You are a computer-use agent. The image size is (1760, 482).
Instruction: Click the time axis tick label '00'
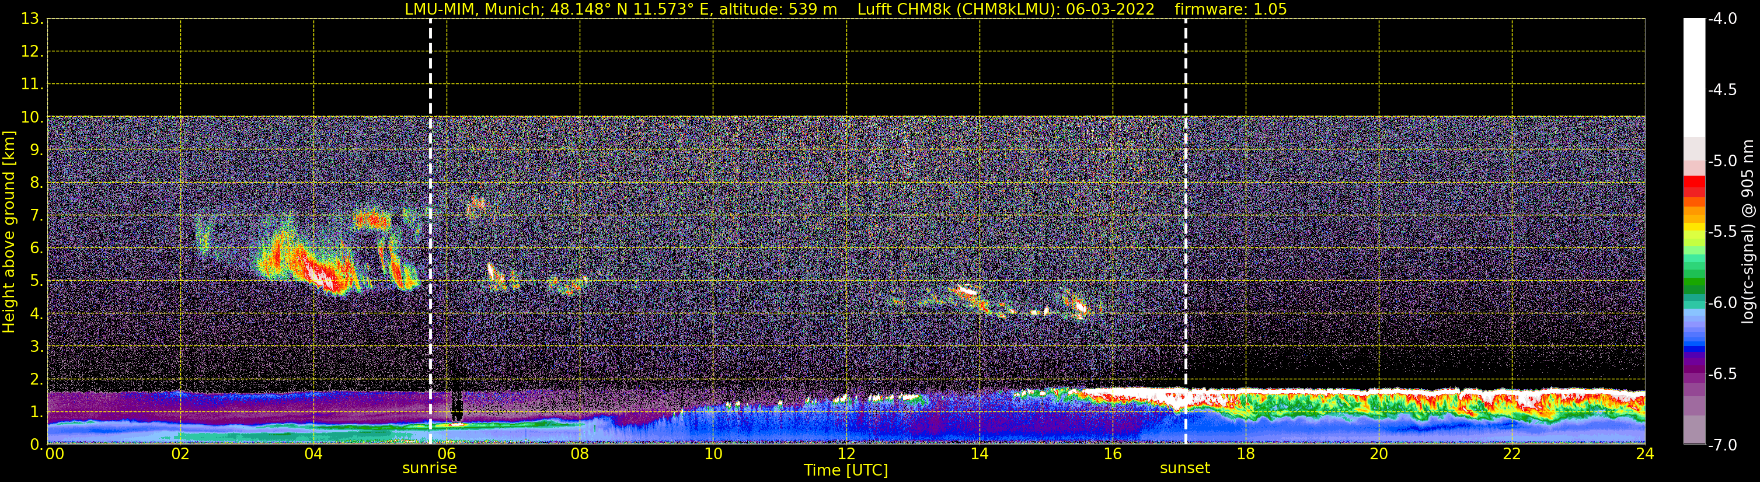click(x=55, y=454)
